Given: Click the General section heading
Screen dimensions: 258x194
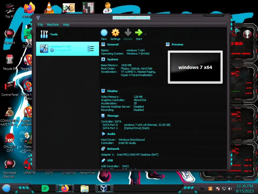Looking at the screenshot, I should pyautogui.click(x=113, y=44).
